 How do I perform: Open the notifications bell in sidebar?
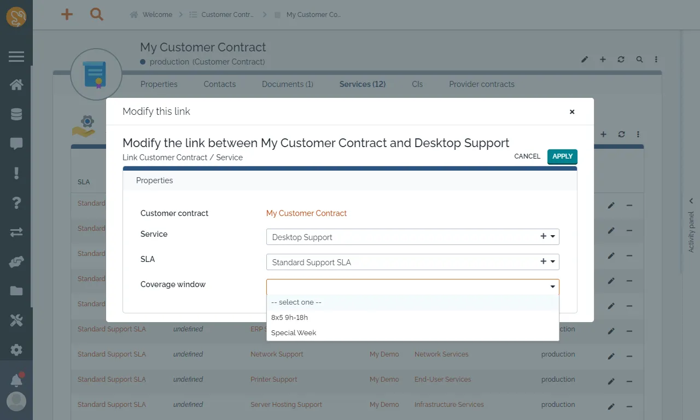[16, 380]
